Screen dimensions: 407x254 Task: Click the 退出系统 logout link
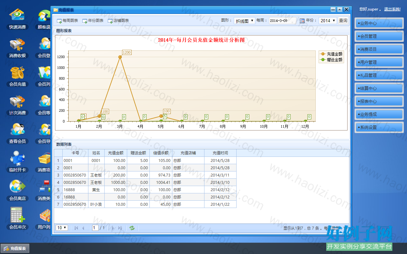tap(392, 9)
